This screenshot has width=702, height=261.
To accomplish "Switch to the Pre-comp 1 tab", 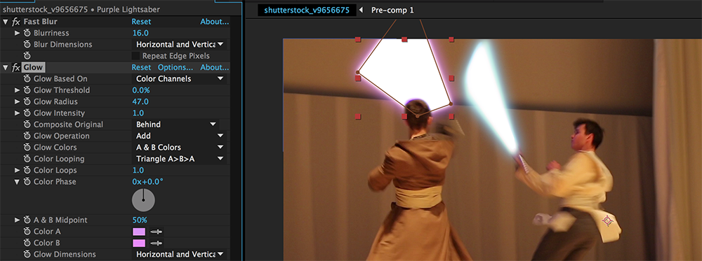I will pyautogui.click(x=392, y=10).
